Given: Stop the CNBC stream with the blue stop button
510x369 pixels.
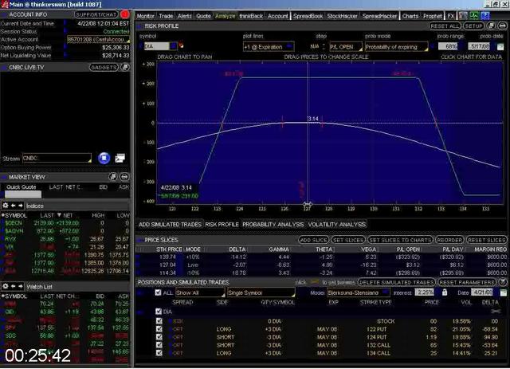Looking at the screenshot, I should pos(104,159).
